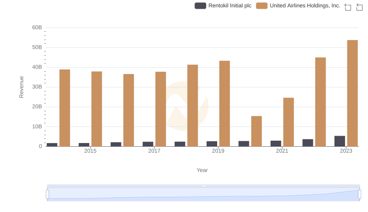Screen dimensions: 368x212
Task: Click the United Airlines 2023 bar
Action: [352, 93]
